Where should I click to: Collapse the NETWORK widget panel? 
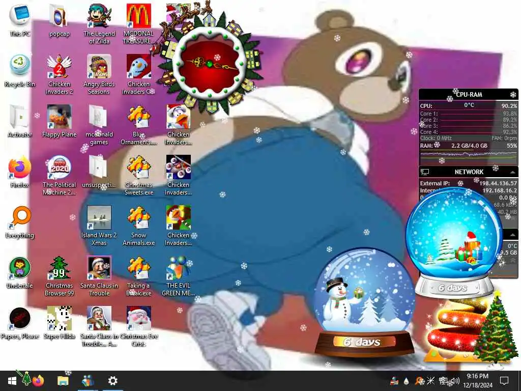[513, 172]
